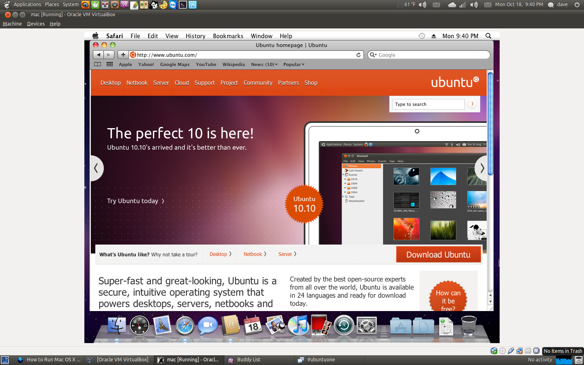Viewport: 584px width, 365px height.
Task: Launch Preview from the dock
Action: (276, 326)
